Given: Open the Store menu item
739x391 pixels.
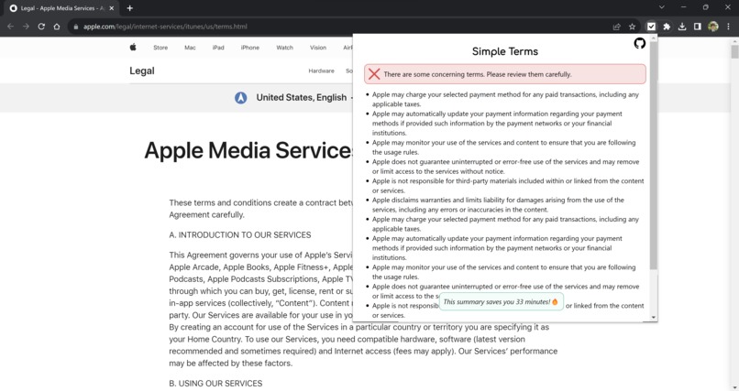Looking at the screenshot, I should [x=160, y=48].
